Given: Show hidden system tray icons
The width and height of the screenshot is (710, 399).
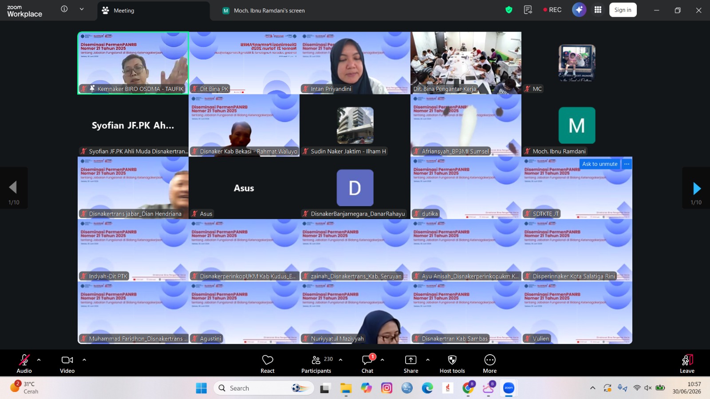Looking at the screenshot, I should pos(592,388).
